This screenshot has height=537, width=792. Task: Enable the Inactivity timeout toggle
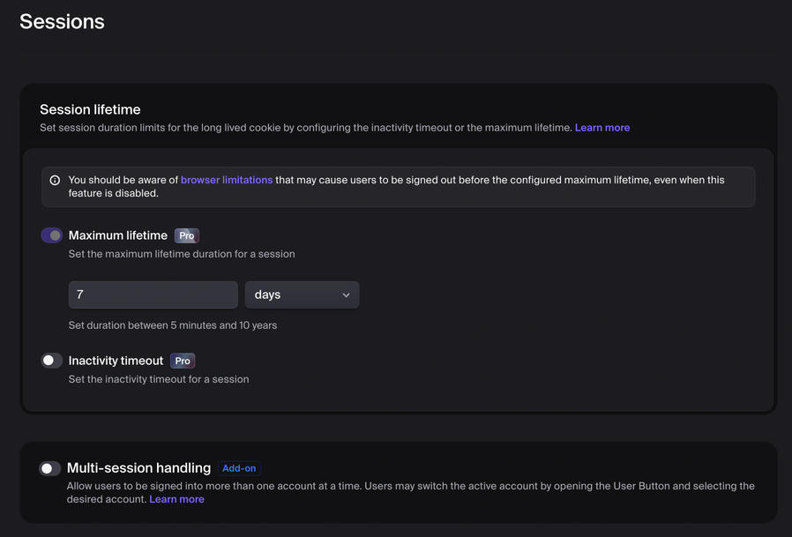pyautogui.click(x=50, y=360)
